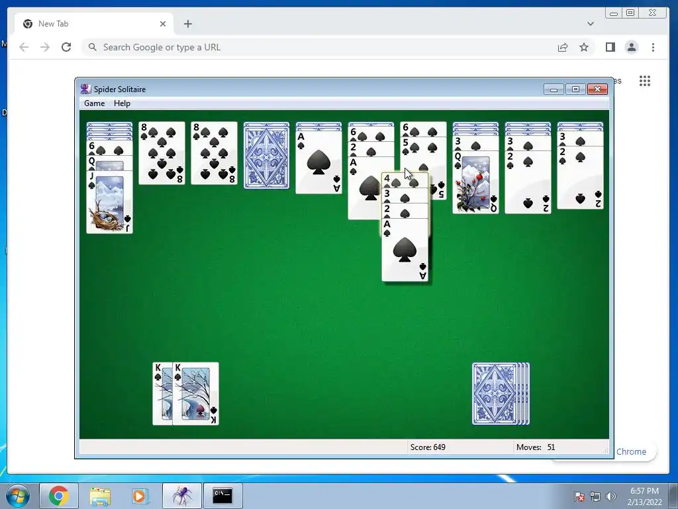
Task: Maximize the Spider Solitaire window
Action: tap(575, 89)
